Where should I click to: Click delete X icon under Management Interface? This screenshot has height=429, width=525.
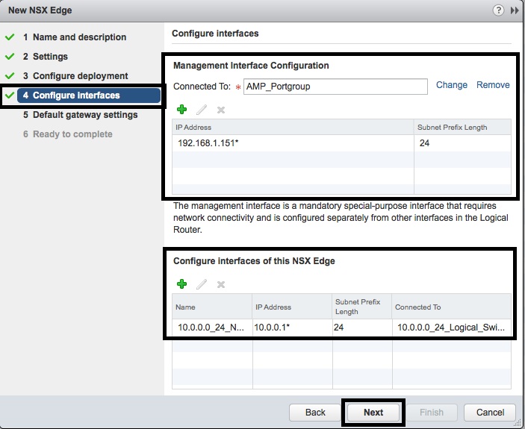pyautogui.click(x=220, y=110)
